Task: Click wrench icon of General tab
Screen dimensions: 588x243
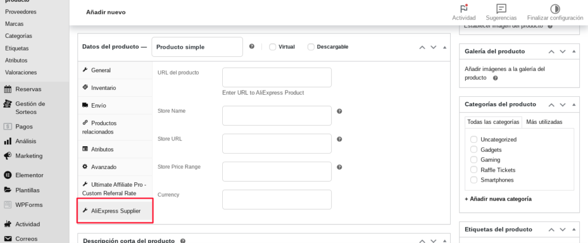Action: click(x=85, y=70)
